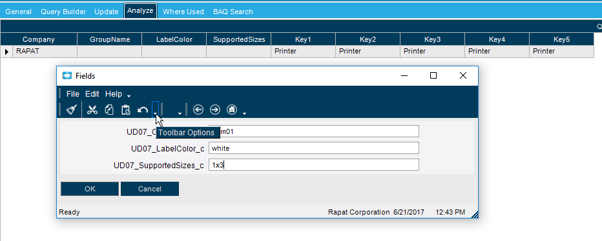The width and height of the screenshot is (602, 241).
Task: Click the 6/21/2017 date in status bar
Action: 409,212
